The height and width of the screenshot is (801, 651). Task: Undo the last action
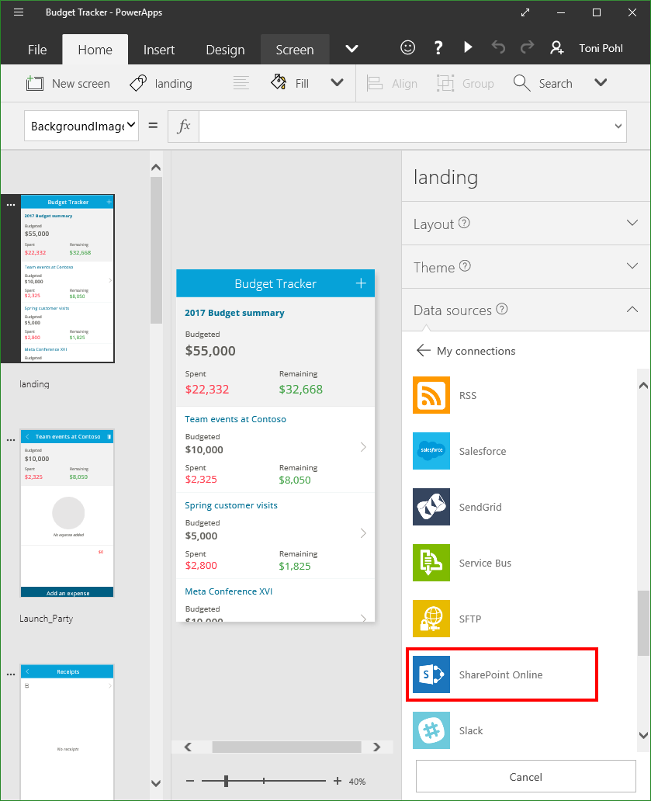pos(498,47)
